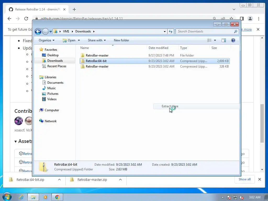Dismiss the Chrome update info bar
The image size is (268, 201).
(x=258, y=29)
